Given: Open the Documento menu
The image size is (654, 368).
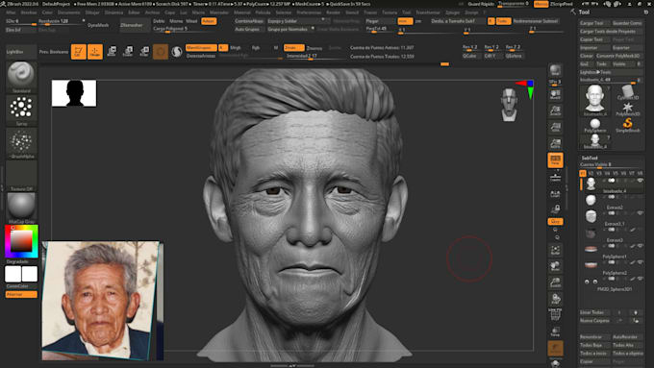Looking at the screenshot, I should 69,12.
